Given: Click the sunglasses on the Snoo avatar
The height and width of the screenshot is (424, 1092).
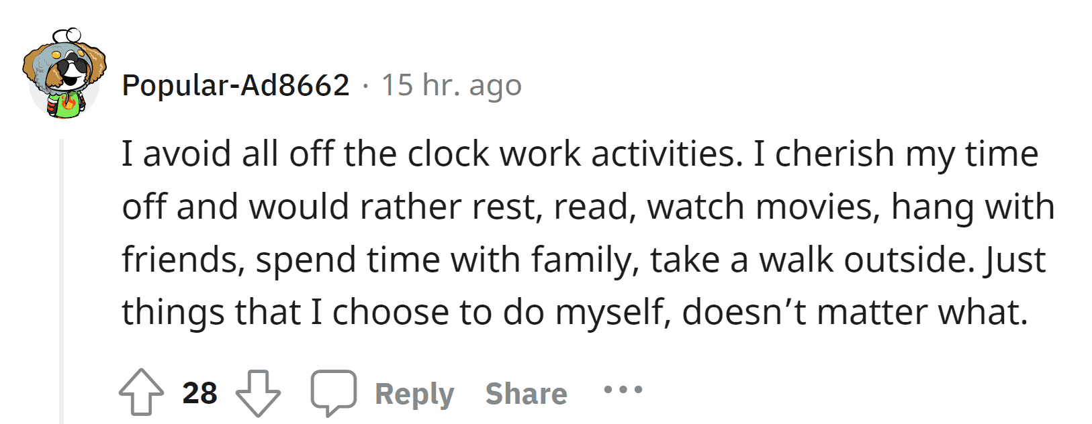Looking at the screenshot, I should [72, 67].
